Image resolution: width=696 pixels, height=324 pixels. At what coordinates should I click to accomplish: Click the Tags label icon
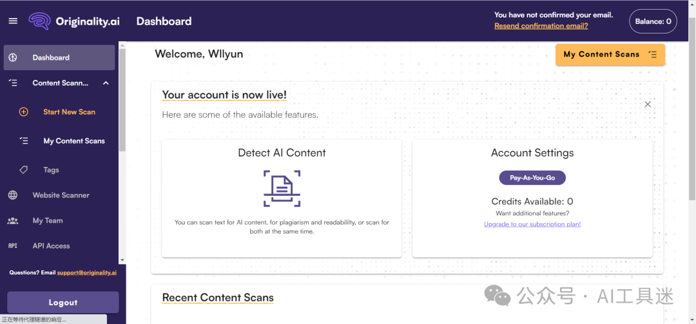[24, 169]
